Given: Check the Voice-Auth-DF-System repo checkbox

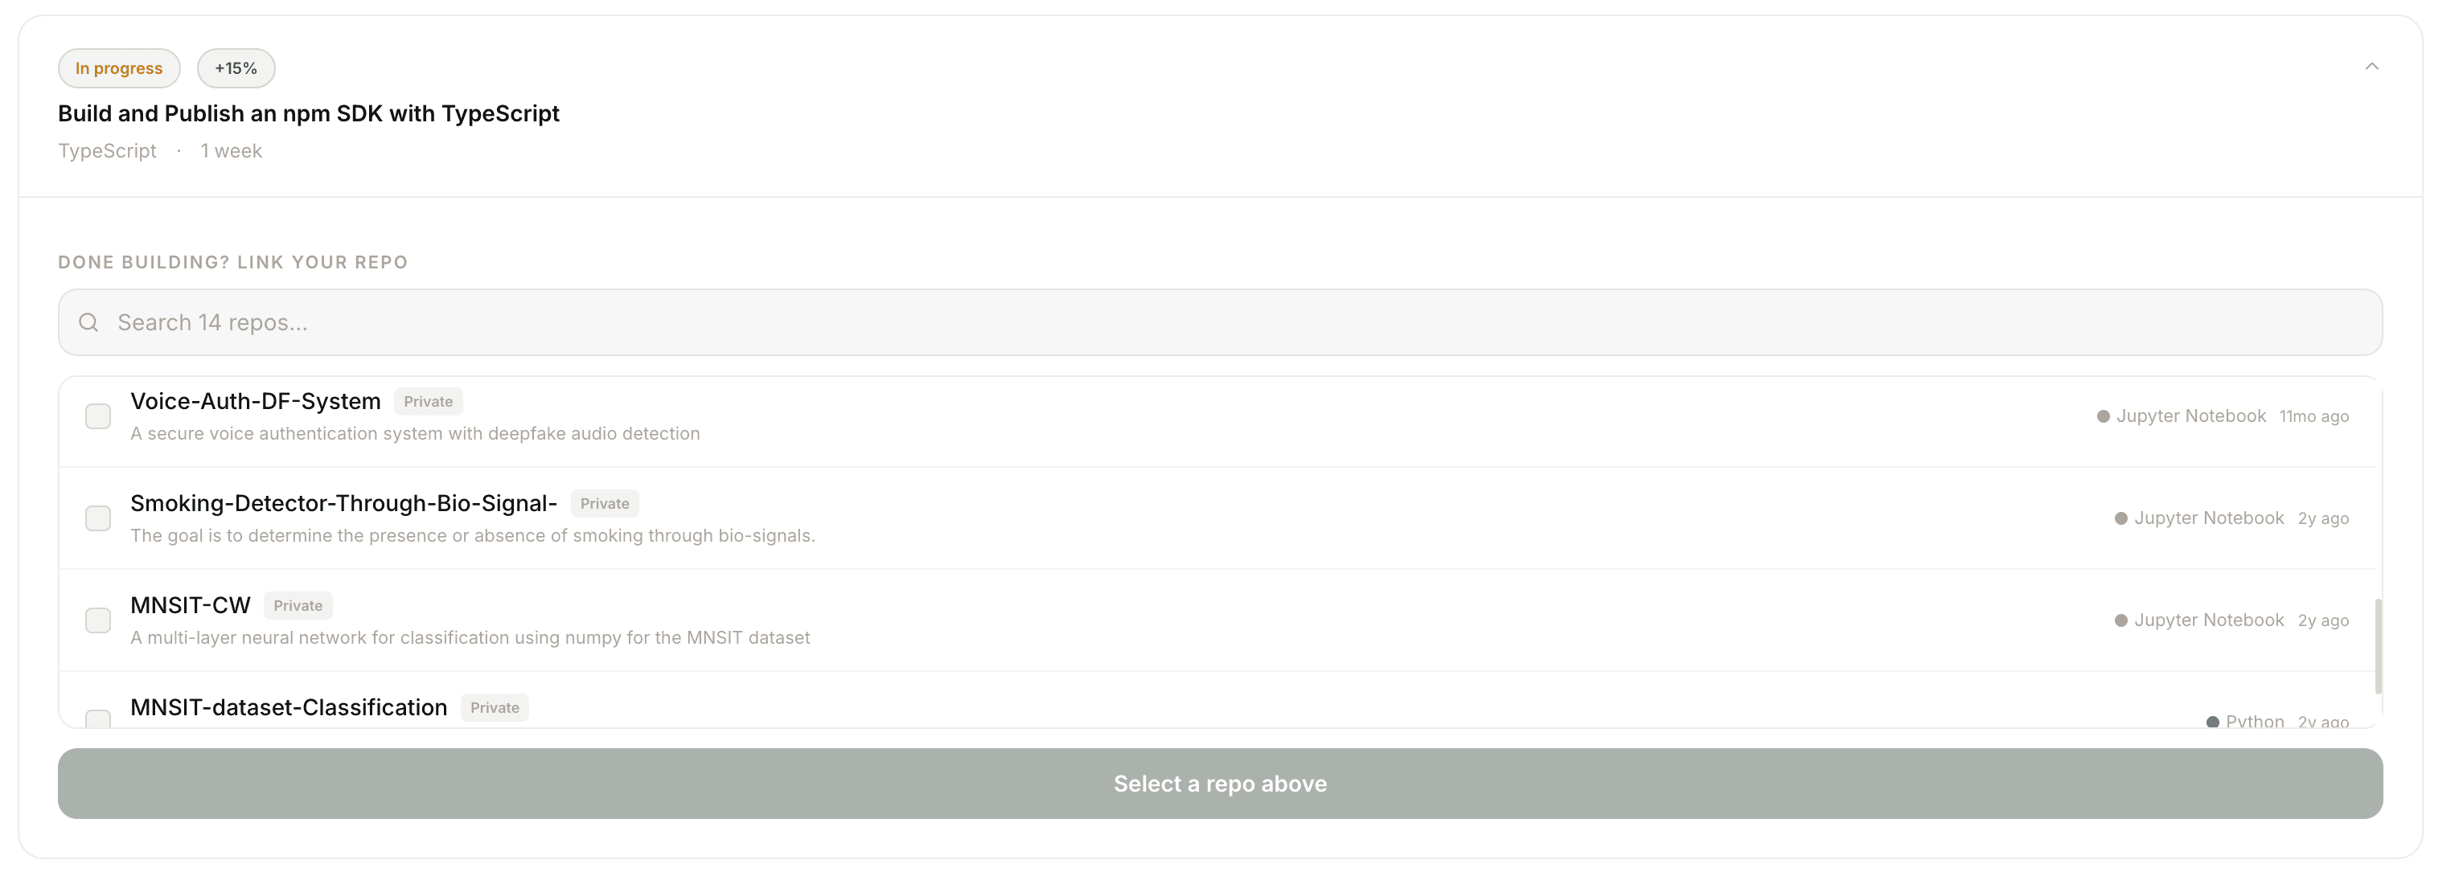Looking at the screenshot, I should pyautogui.click(x=97, y=416).
